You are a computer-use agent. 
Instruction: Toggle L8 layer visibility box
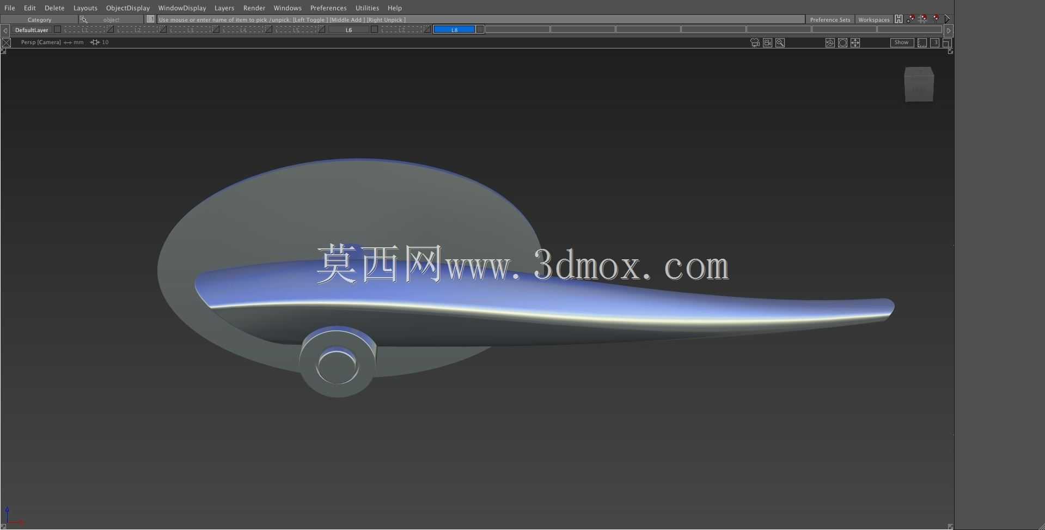point(480,29)
